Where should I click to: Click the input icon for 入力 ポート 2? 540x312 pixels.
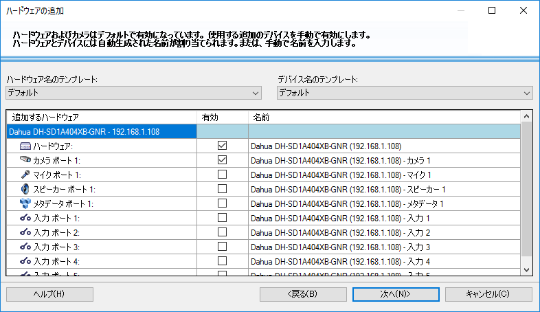25,232
